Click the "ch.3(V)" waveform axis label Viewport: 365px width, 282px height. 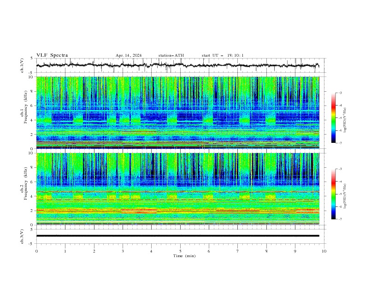(22, 236)
